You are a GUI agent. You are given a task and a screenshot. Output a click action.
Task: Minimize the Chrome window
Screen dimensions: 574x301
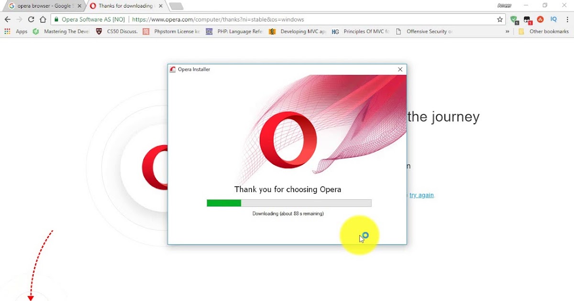tap(526, 6)
